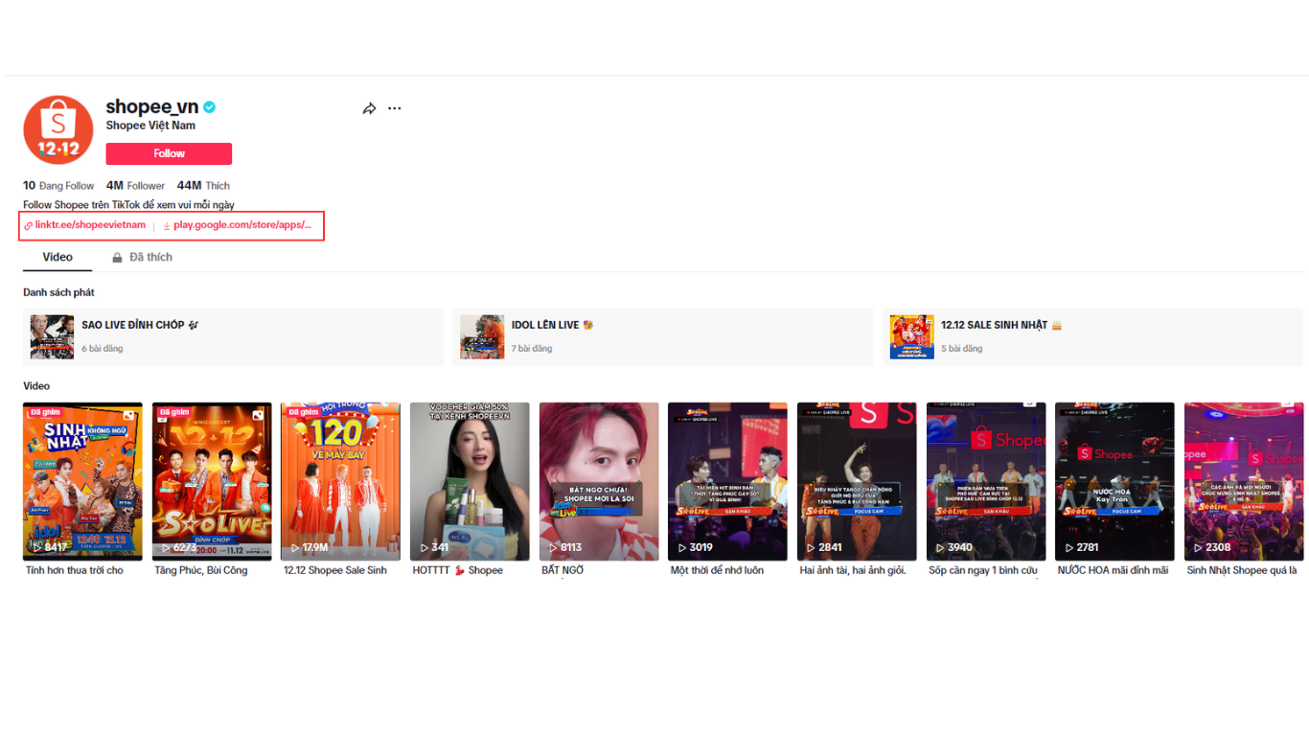Play the stage video with 3019 views

[727, 481]
